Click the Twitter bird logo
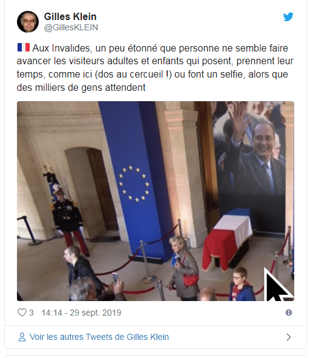310x358 pixels. pyautogui.click(x=288, y=17)
